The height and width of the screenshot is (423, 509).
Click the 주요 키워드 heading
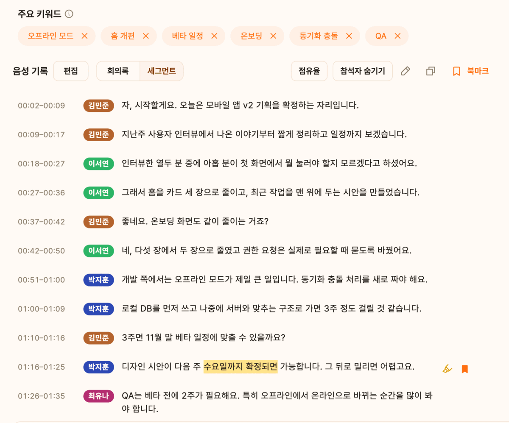point(39,14)
